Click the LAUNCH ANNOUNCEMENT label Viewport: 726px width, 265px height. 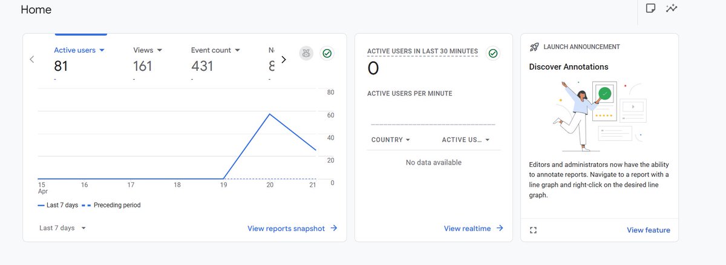pos(582,47)
